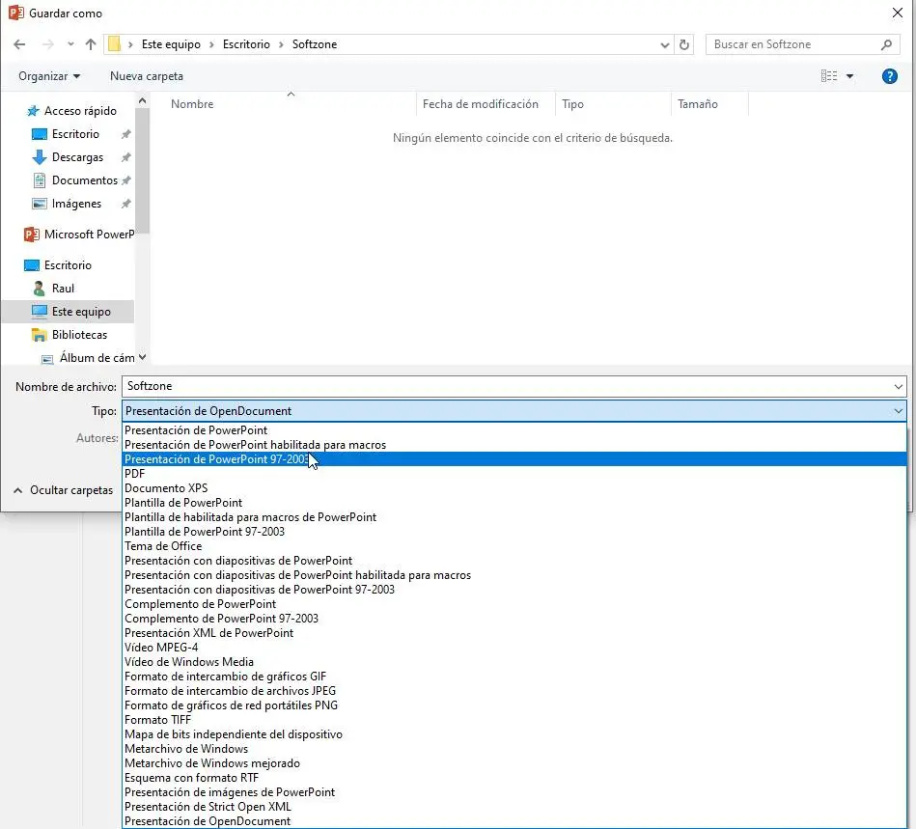Click the search magnifier icon

click(886, 44)
